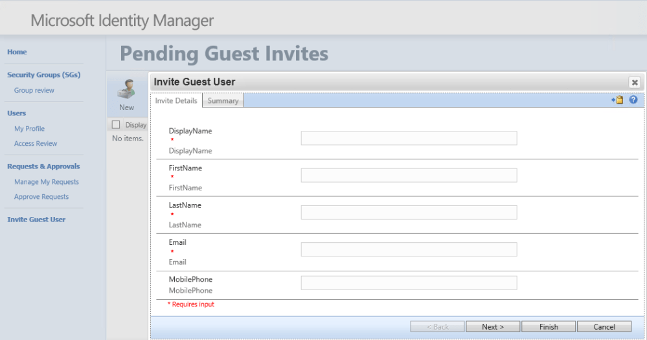
Task: Toggle the Display column select-all checkbox
Action: pyautogui.click(x=116, y=125)
